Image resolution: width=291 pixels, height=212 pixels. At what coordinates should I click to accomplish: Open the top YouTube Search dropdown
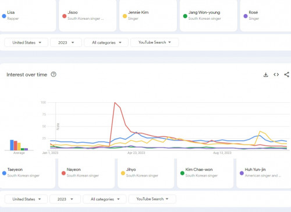click(x=155, y=42)
